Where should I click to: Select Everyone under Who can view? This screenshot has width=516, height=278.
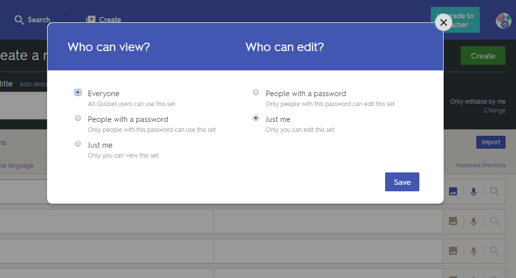(x=78, y=93)
